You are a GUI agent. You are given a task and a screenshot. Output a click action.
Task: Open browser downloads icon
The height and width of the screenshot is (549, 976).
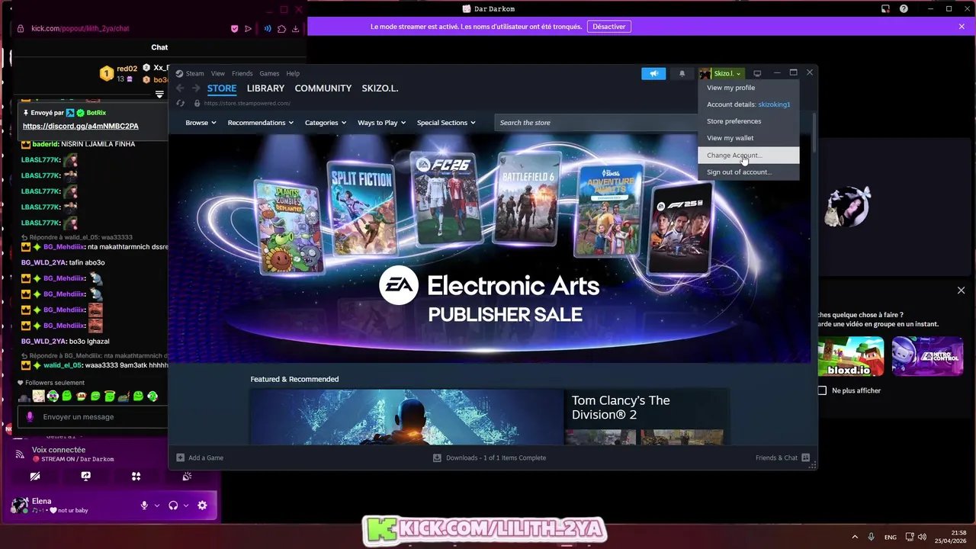click(x=295, y=29)
